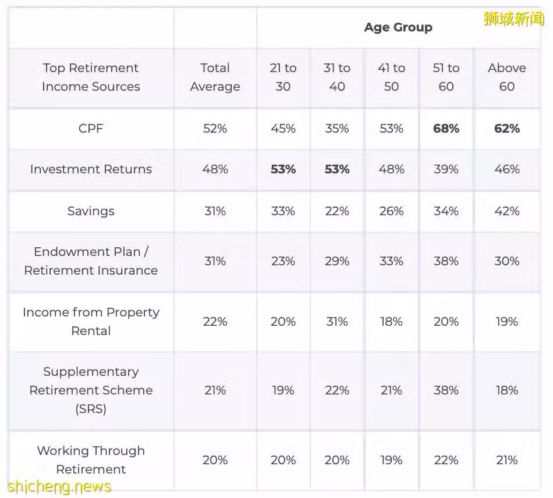Click Top Retirement Income Sources header
Screen dimensions: 553x498
pyautogui.click(x=91, y=77)
